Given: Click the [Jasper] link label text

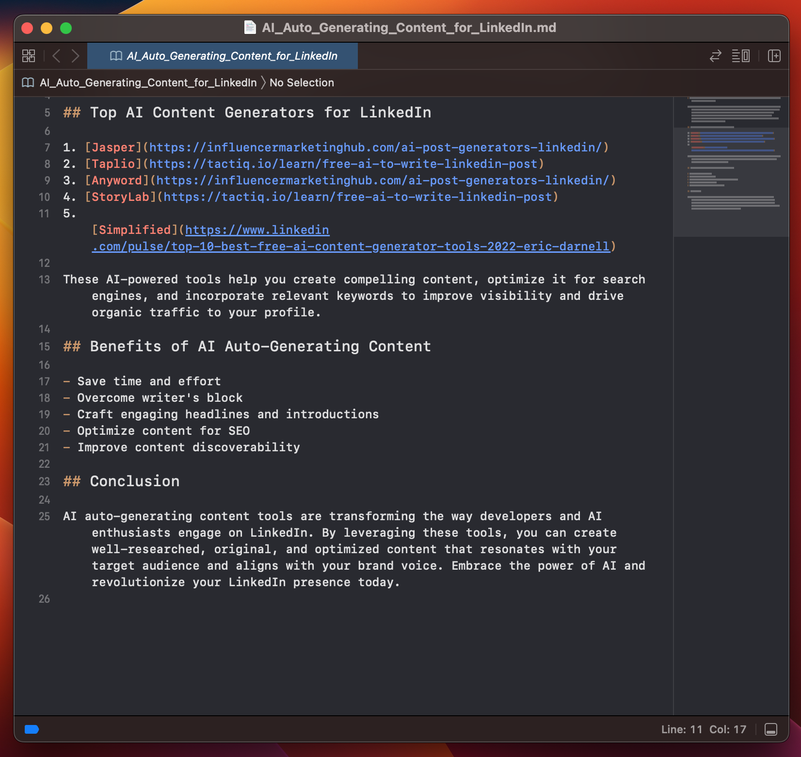Looking at the screenshot, I should 113,148.
